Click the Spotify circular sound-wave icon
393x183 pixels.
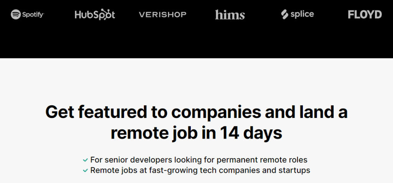pyautogui.click(x=15, y=15)
